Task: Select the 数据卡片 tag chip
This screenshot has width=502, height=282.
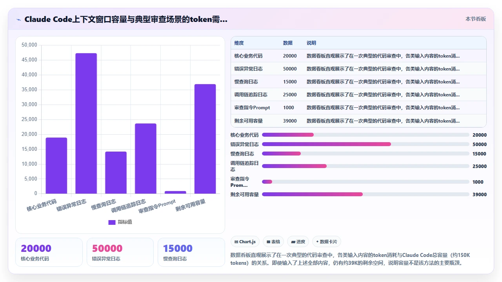Action: (326, 242)
